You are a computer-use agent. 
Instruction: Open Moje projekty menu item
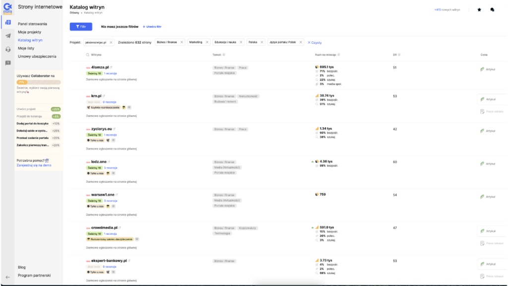(29, 32)
